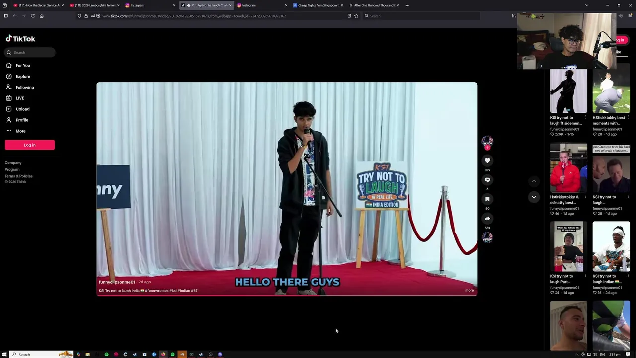Expand the video caption with 'more'
This screenshot has height=358, width=636.
pyautogui.click(x=470, y=290)
